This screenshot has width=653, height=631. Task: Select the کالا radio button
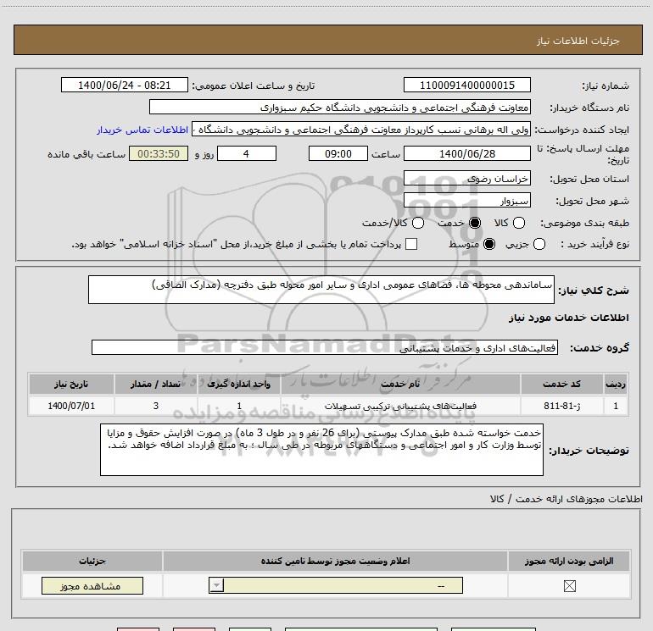(x=518, y=223)
